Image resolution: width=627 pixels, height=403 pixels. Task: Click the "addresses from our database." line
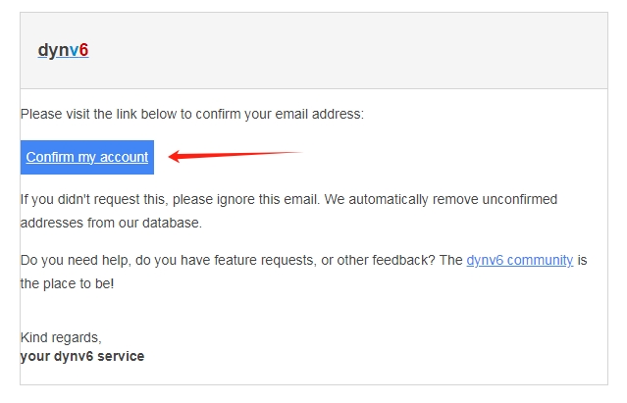click(110, 223)
